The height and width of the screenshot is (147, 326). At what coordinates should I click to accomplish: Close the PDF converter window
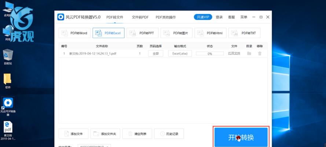click(x=268, y=17)
